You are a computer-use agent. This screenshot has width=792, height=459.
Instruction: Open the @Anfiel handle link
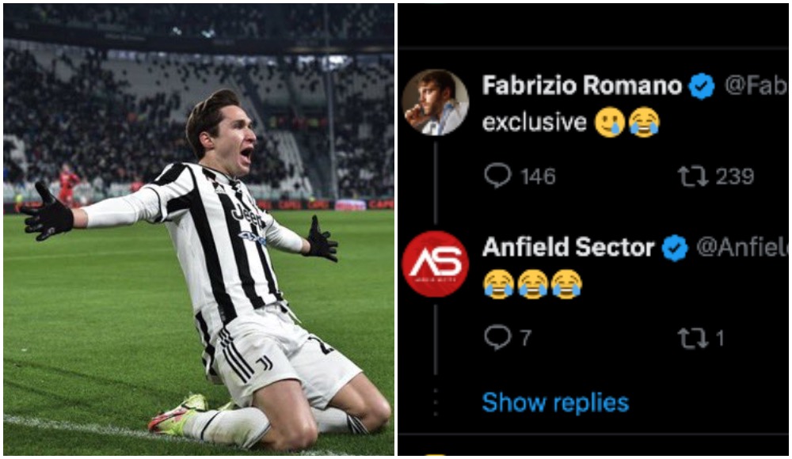pyautogui.click(x=742, y=247)
